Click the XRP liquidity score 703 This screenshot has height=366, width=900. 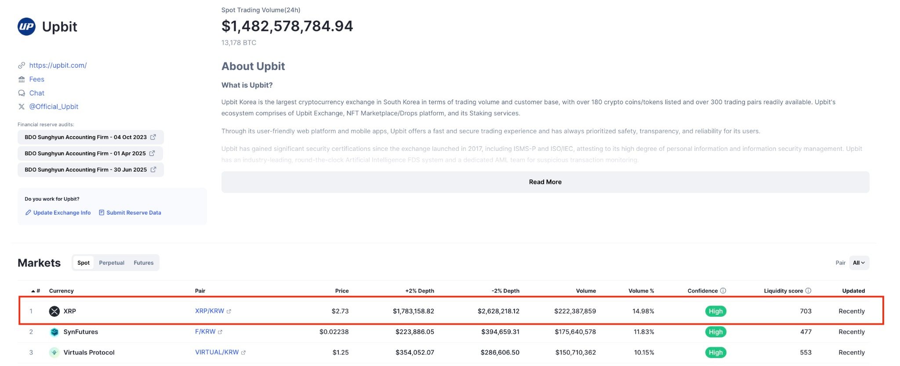tap(806, 311)
